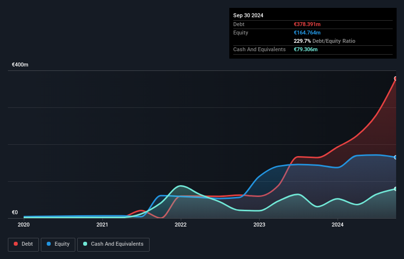
Task: Click the teal Cash endpoint marker
Action: [396, 189]
